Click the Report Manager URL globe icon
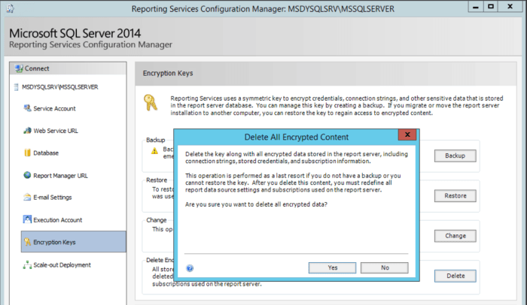Viewport: 527px width, 305px height. 27,175
